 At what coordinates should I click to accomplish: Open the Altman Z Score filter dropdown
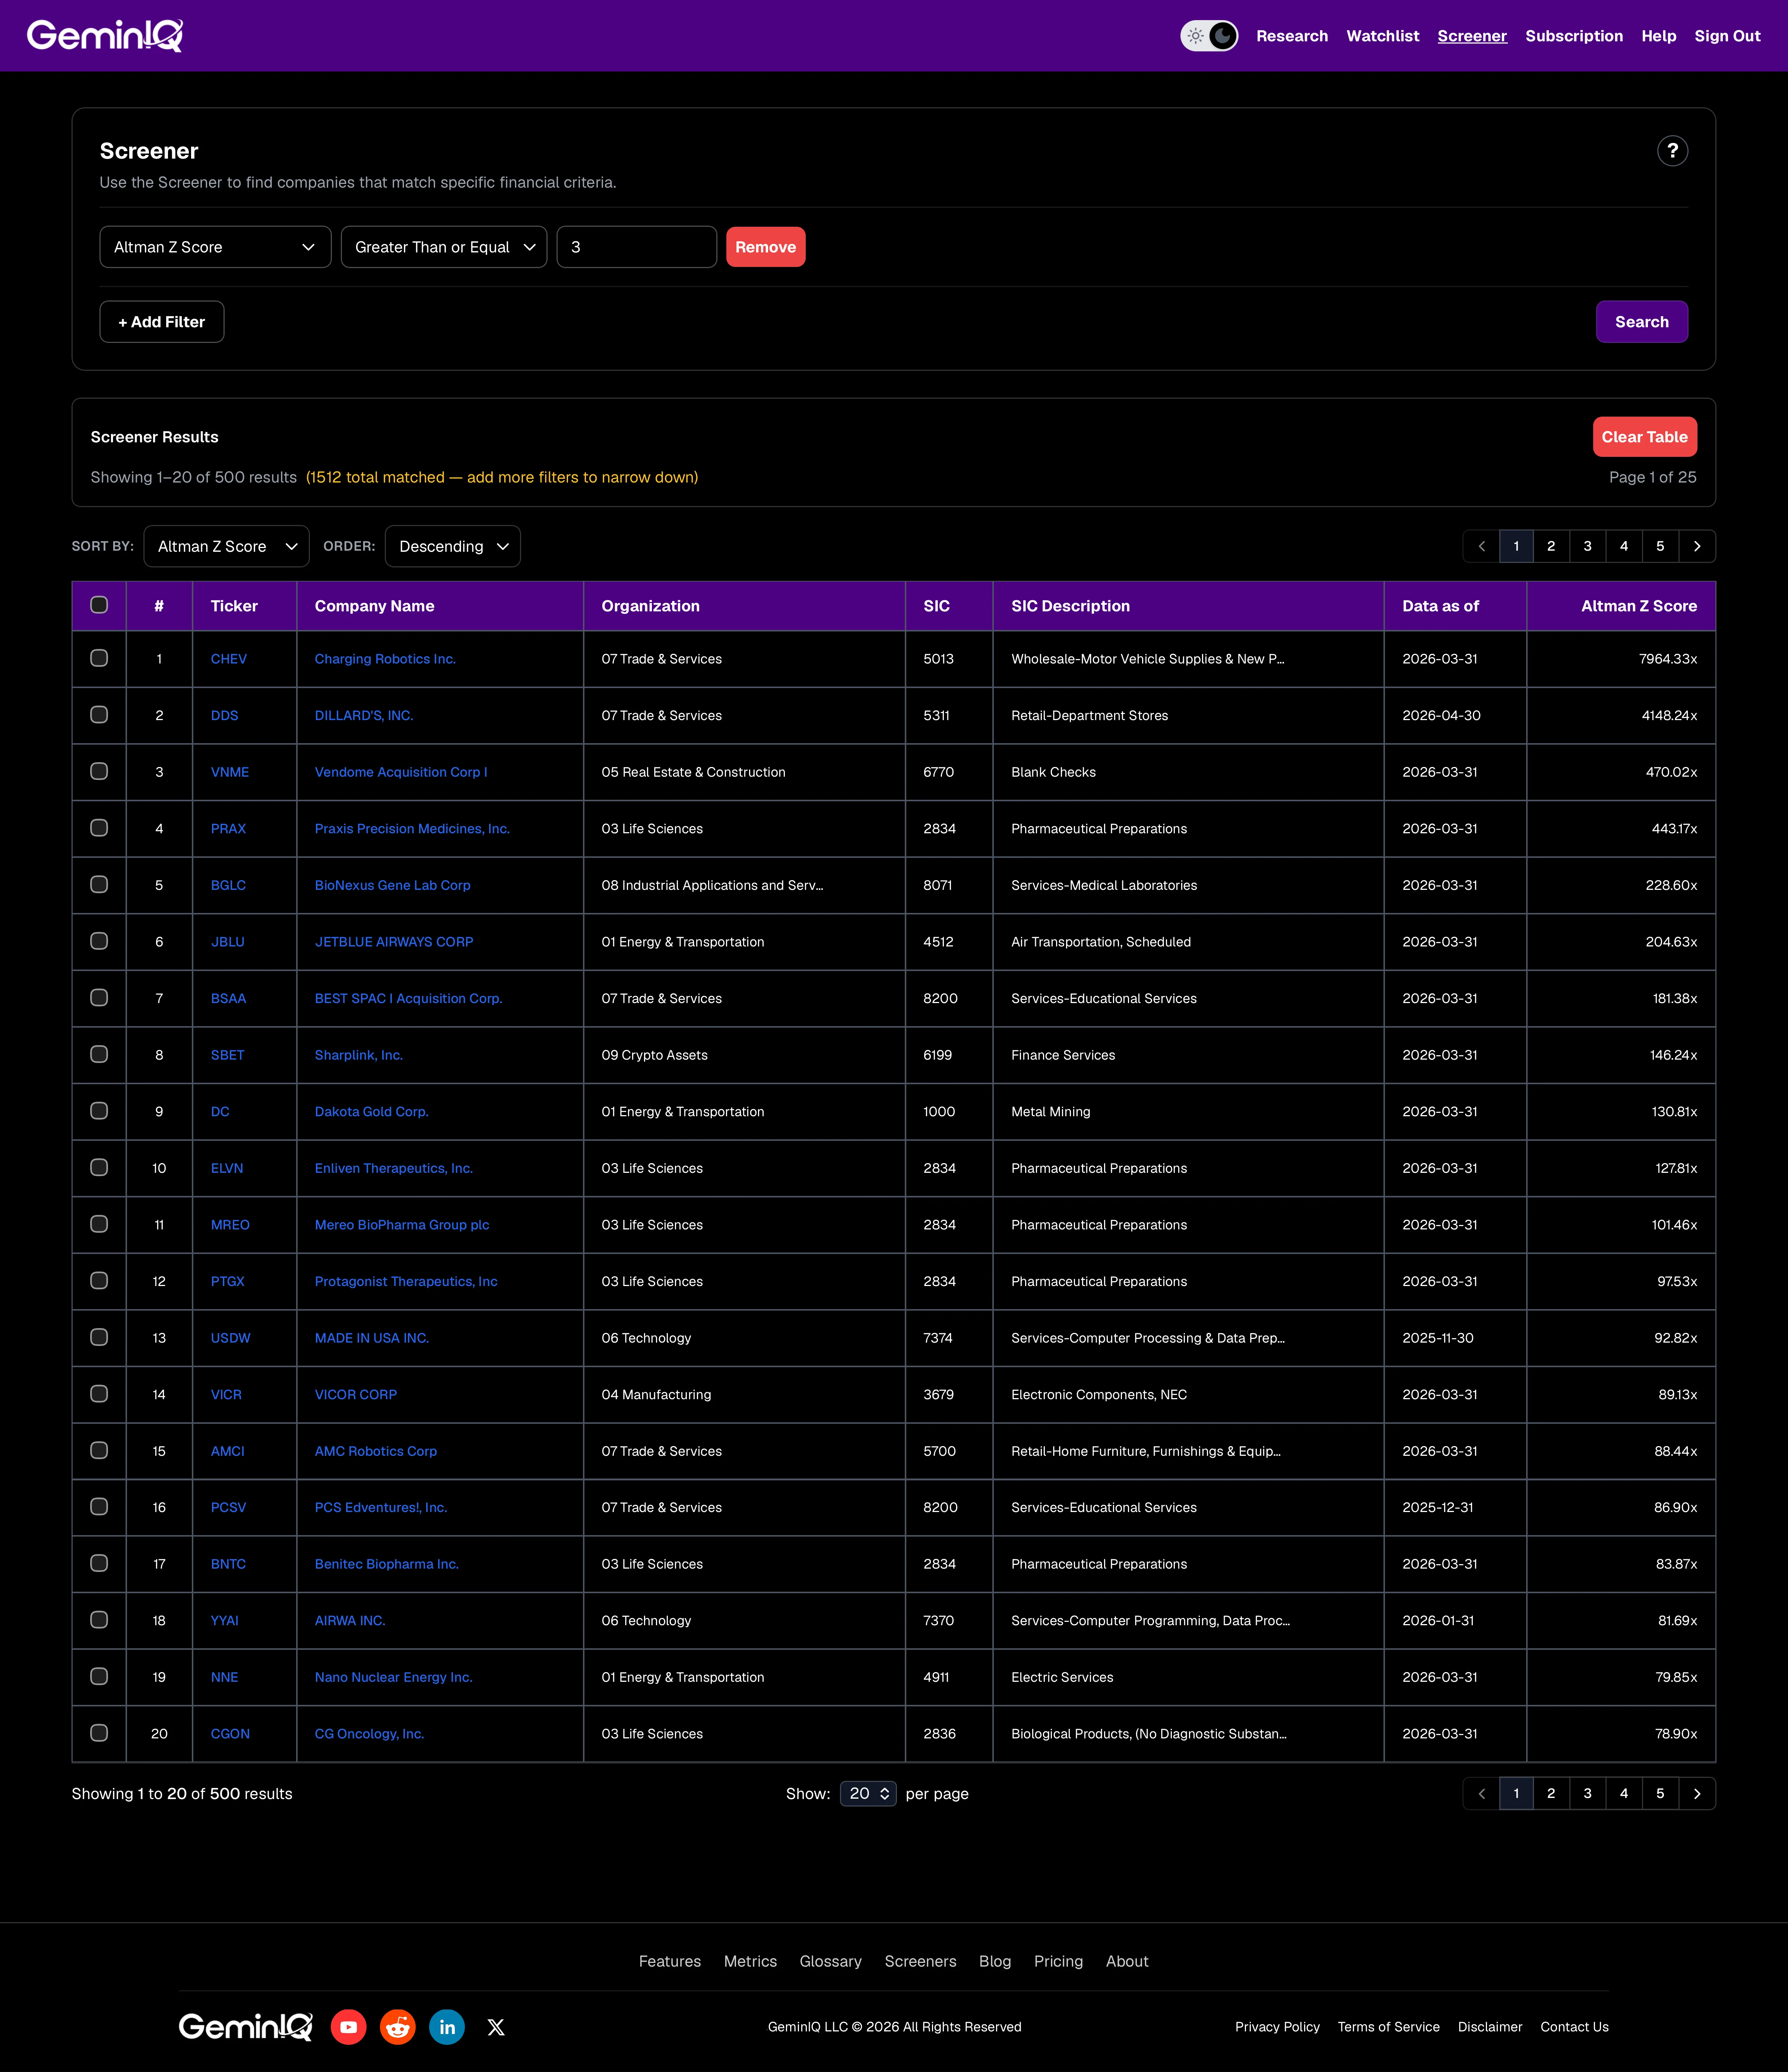215,247
